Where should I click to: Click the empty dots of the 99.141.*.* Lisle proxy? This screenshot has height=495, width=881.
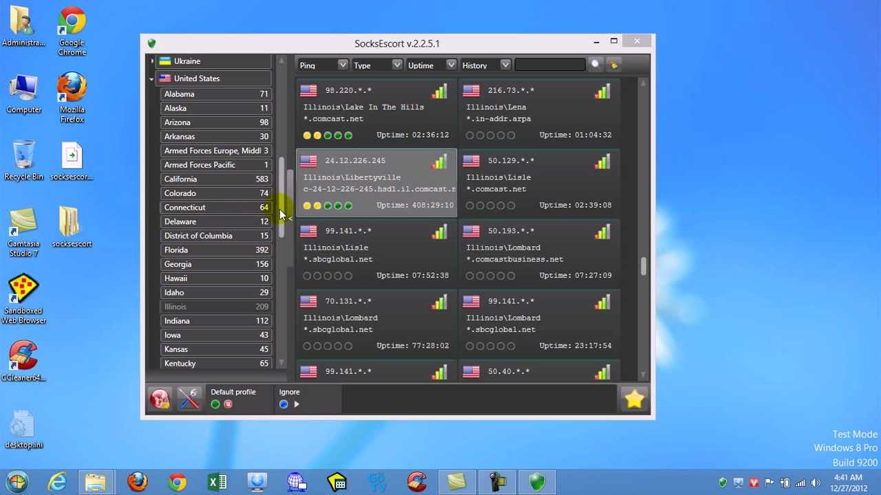[x=328, y=276]
